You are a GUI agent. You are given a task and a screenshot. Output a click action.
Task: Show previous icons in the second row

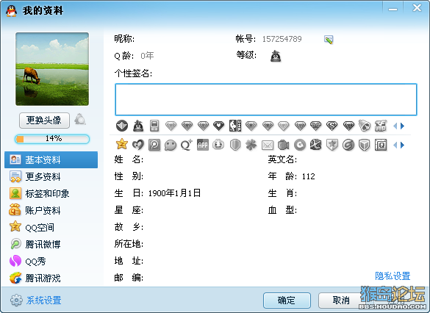click(x=395, y=145)
